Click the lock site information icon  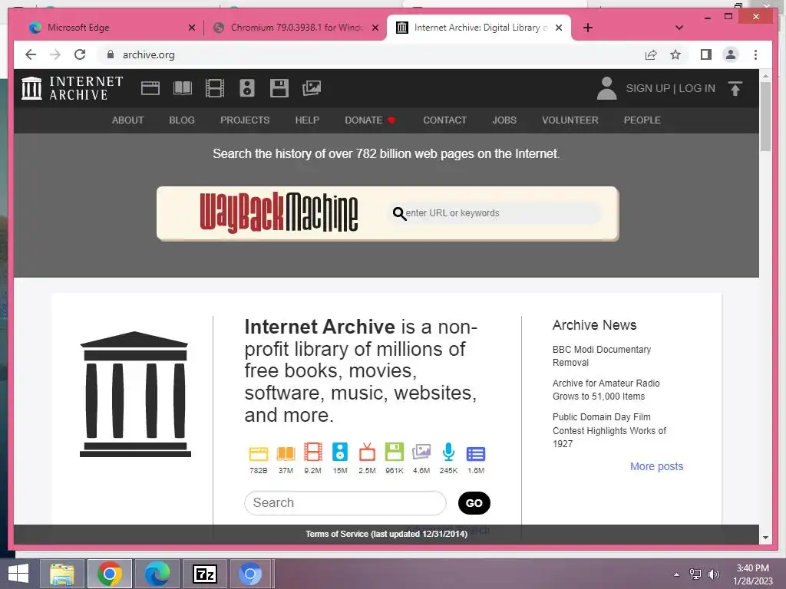(x=111, y=54)
